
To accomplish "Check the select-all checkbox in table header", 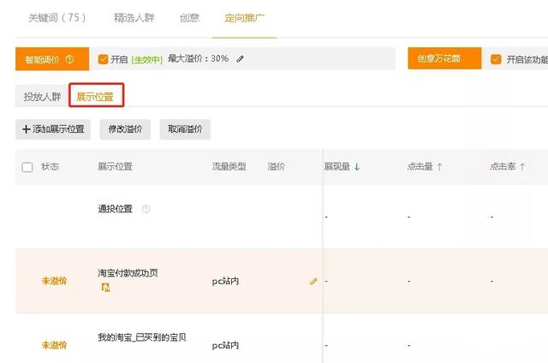I will point(27,167).
